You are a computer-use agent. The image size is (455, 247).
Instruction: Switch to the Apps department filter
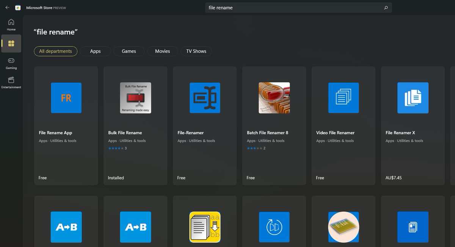(x=95, y=51)
